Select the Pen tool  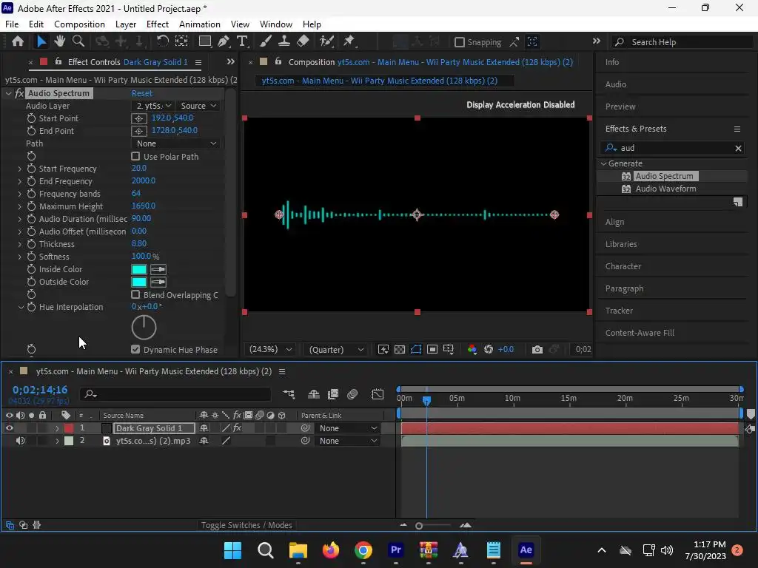coord(224,41)
